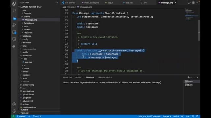Open the Accounts menu
Viewport: 211px width, 118px height.
14,104
